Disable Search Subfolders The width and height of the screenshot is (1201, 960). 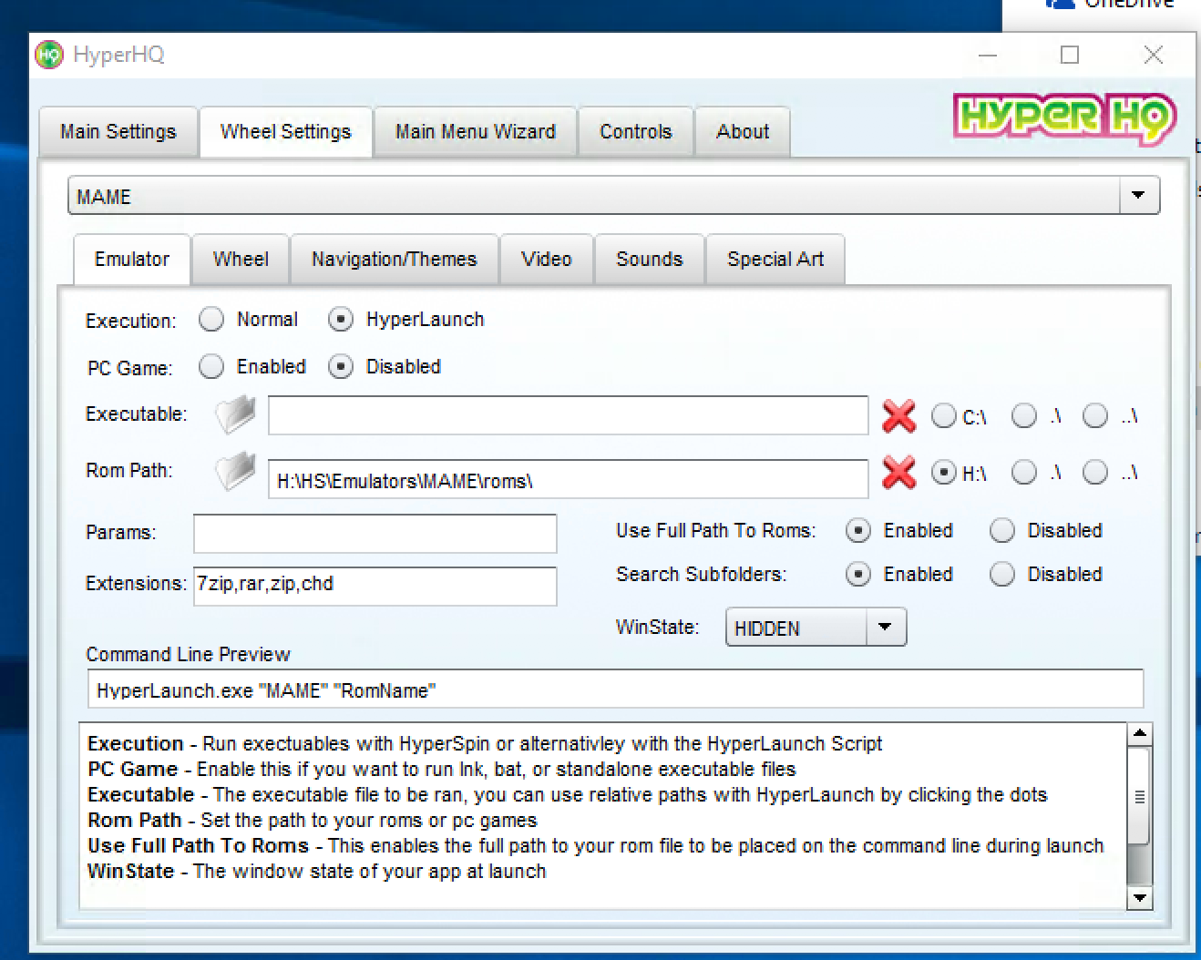pos(1002,574)
